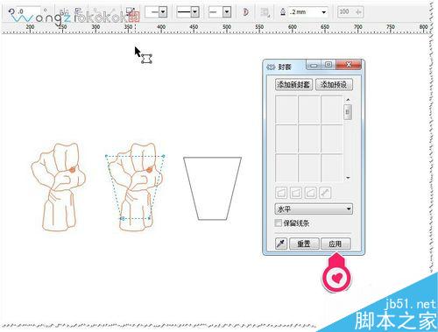Click the close curve icon in the toolbar

pos(246,12)
